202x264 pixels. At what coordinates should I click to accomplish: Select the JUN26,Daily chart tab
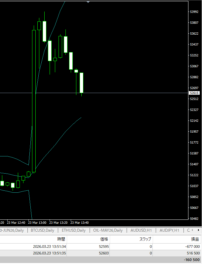pos(12,230)
